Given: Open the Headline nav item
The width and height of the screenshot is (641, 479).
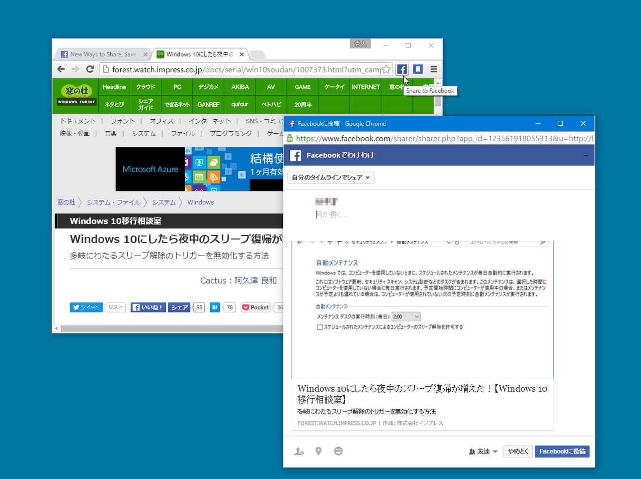Looking at the screenshot, I should point(114,87).
